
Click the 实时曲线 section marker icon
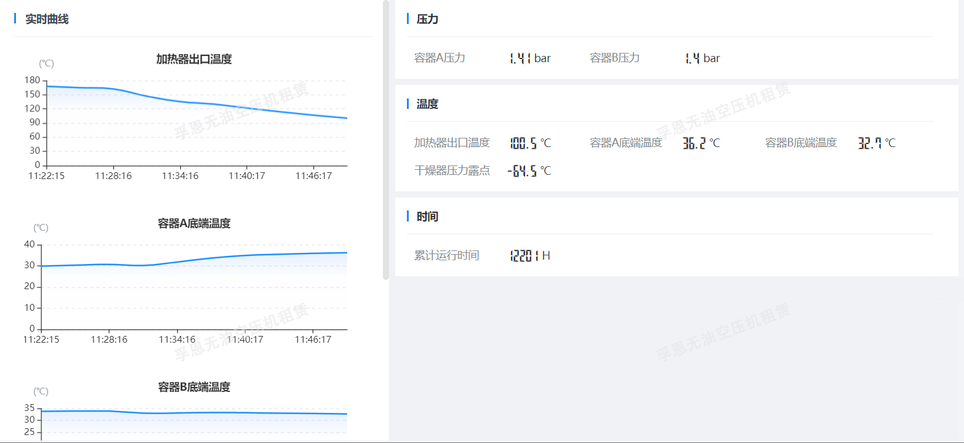[x=15, y=19]
